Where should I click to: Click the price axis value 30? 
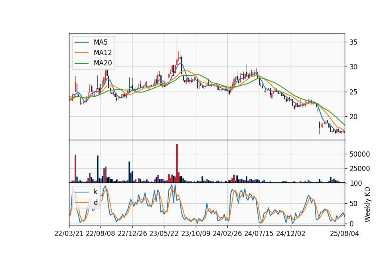[x=353, y=67]
